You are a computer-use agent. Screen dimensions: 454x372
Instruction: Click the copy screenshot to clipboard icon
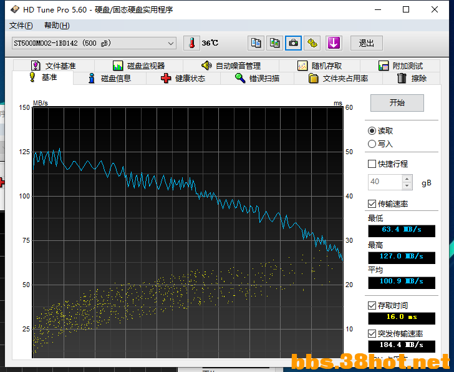pos(274,43)
